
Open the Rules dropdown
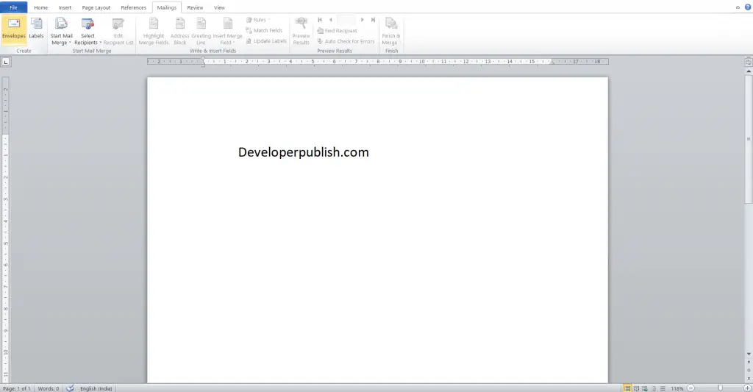coord(258,20)
